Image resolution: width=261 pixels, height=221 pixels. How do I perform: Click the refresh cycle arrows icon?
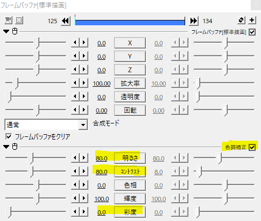tap(241, 20)
